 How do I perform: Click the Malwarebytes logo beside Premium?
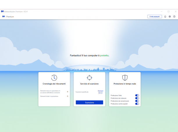tap(3, 17)
